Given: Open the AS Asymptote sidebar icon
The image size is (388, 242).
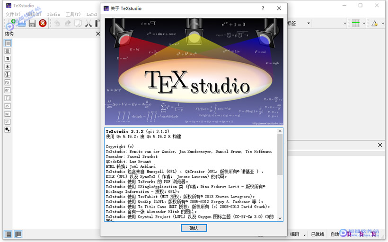Looking at the screenshot, I should click(x=8, y=106).
